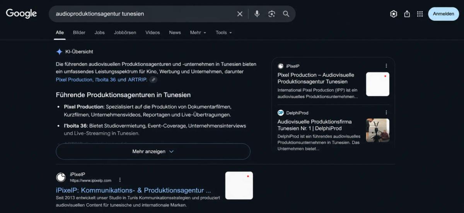Open Google Lens image search icon
464x213 pixels.
[x=272, y=14]
